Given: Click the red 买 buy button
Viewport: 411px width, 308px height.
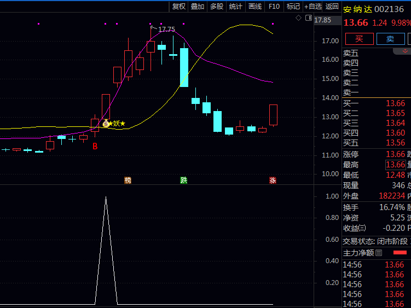Looking at the screenshot, I should point(359,39).
